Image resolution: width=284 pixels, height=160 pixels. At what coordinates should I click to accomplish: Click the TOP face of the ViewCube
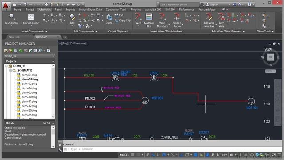[x=271, y=57]
